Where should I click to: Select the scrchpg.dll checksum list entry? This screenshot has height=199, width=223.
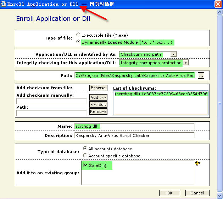[x=161, y=94]
